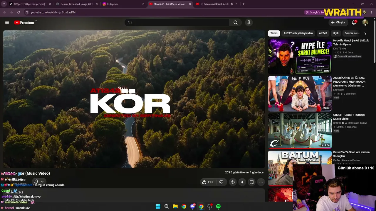Open the Hype ile Şarkı Bilmece thumbnail

300,57
